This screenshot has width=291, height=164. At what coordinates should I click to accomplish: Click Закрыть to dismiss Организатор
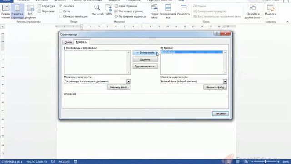click(221, 113)
